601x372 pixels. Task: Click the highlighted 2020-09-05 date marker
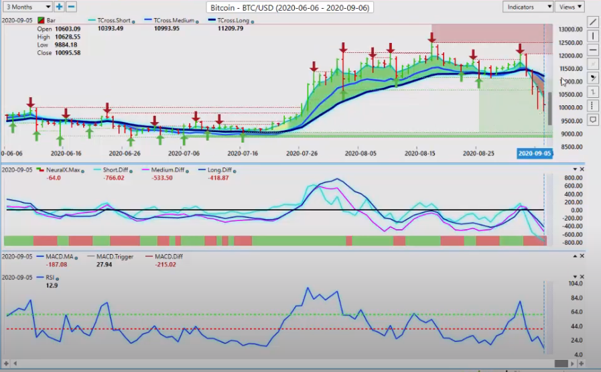534,153
